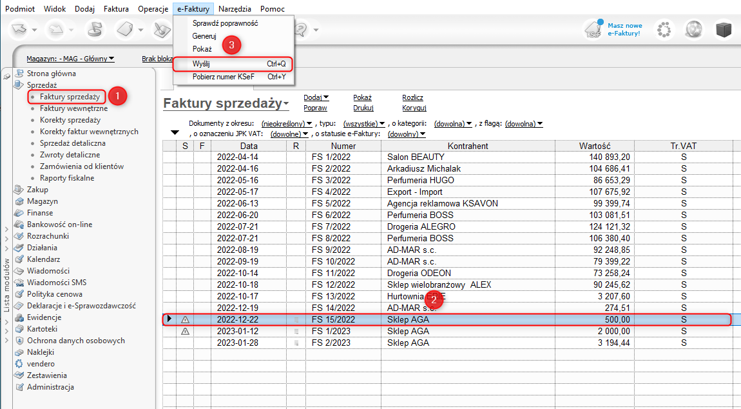The image size is (741, 409).
Task: Select 'Korekty sprzedaży' in sidebar tree
Action: pyautogui.click(x=70, y=120)
